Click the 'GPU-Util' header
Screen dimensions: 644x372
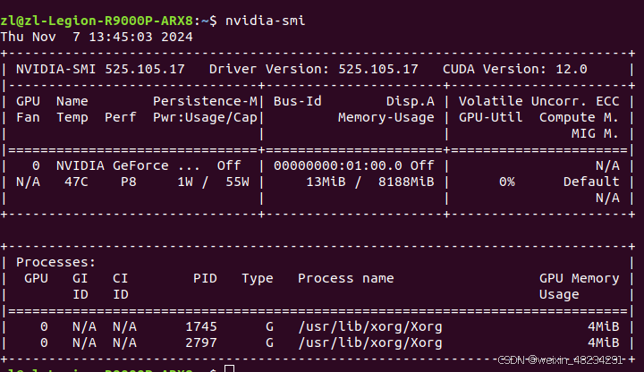[x=491, y=118]
